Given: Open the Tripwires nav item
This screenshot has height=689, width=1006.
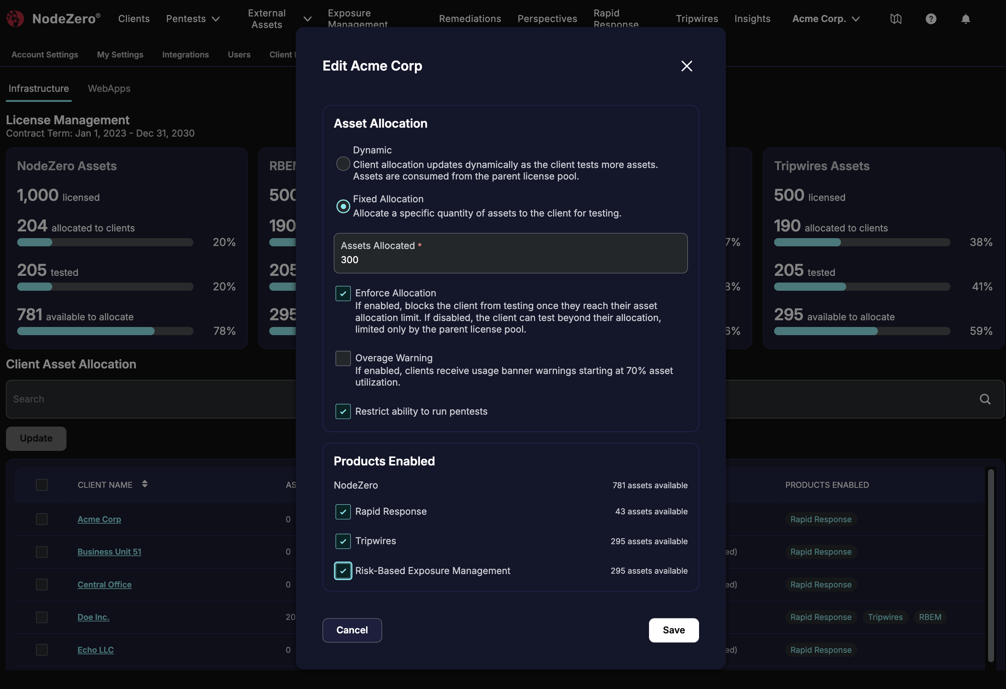Looking at the screenshot, I should [x=697, y=19].
